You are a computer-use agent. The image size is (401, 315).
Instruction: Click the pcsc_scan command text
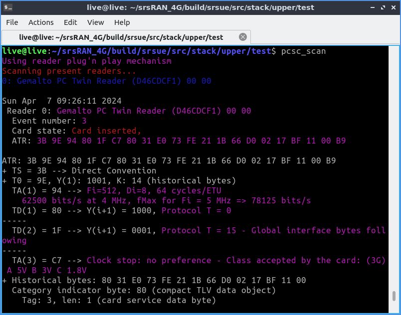tap(303, 51)
